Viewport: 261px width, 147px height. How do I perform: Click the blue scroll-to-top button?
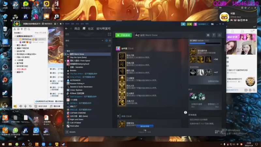[x=145, y=126]
